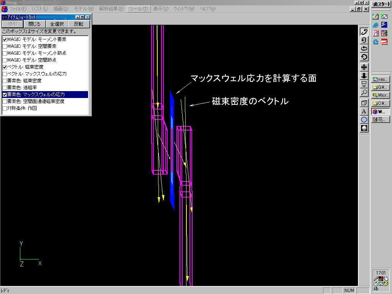Select the pan four-way arrows tool
The image size is (392, 294).
coord(364,67)
